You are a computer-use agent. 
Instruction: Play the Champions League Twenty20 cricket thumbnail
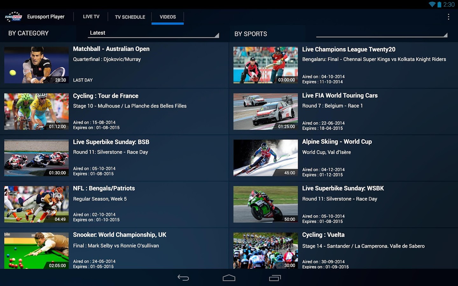pos(266,65)
